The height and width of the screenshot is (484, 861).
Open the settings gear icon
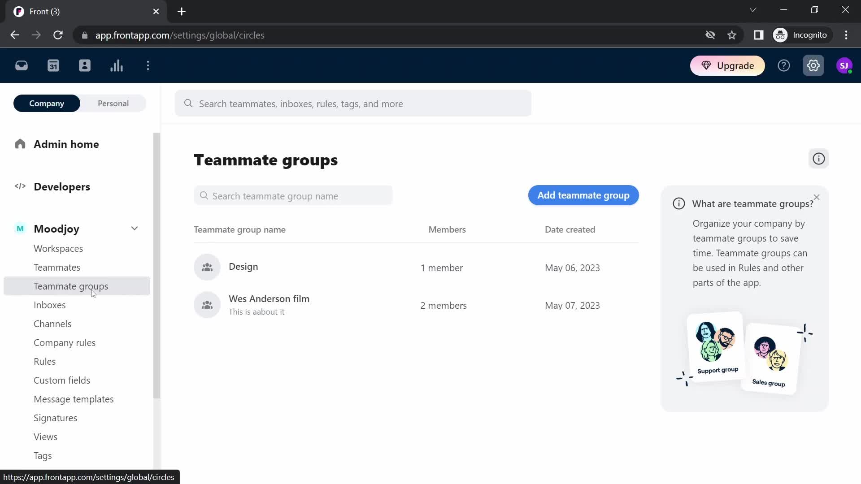tap(813, 66)
